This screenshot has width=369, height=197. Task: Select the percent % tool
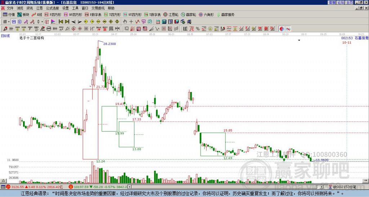[x=198, y=29]
